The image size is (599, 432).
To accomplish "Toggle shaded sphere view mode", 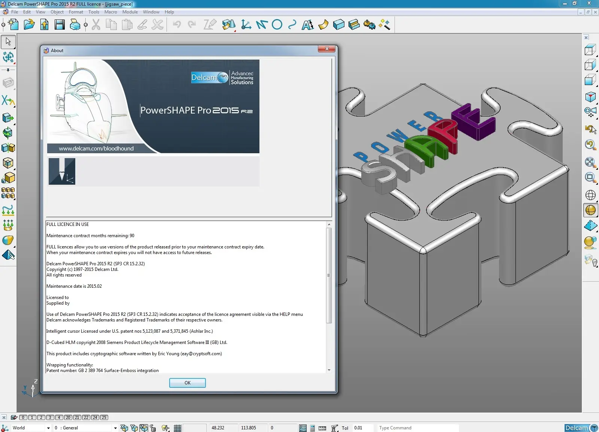I will click(x=590, y=210).
